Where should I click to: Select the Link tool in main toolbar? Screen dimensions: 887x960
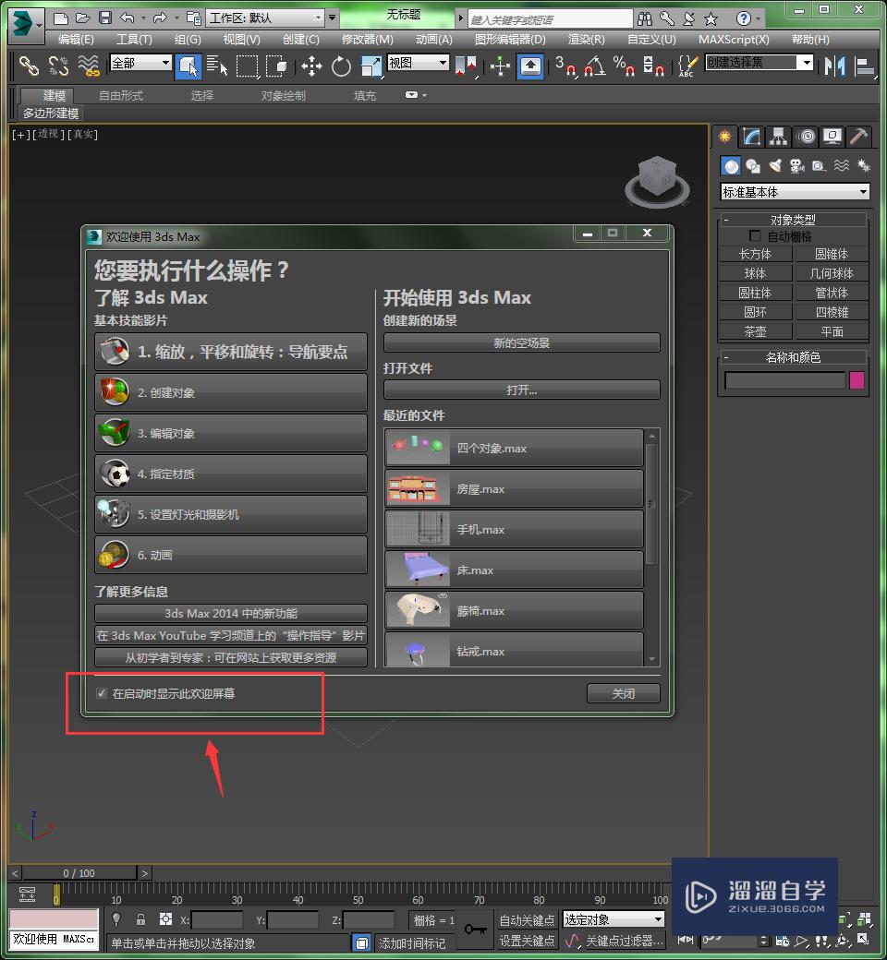click(29, 66)
